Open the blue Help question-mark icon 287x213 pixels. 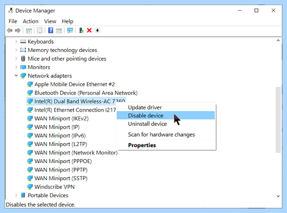click(x=51, y=31)
